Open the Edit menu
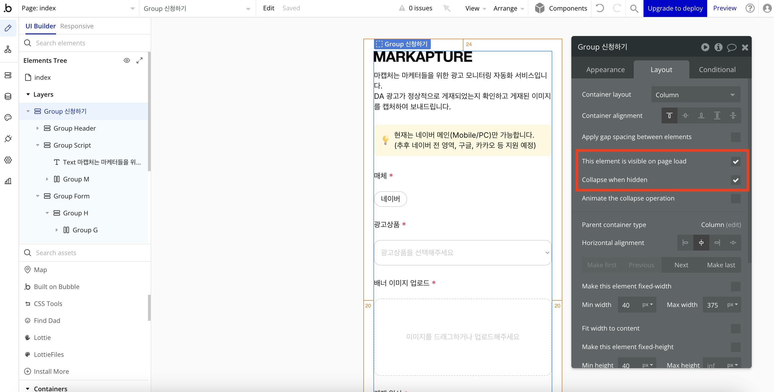The image size is (774, 392). 269,8
